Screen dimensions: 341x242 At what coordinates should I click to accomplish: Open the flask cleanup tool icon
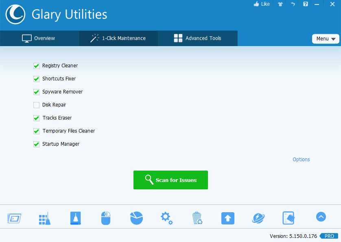tap(76, 218)
